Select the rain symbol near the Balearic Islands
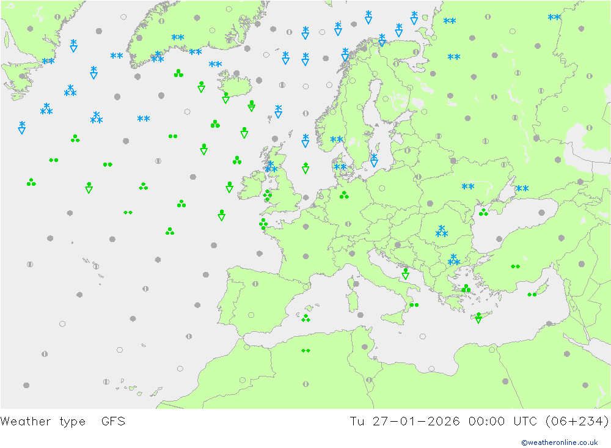Image resolution: width=611 pixels, height=448 pixels. (x=306, y=318)
